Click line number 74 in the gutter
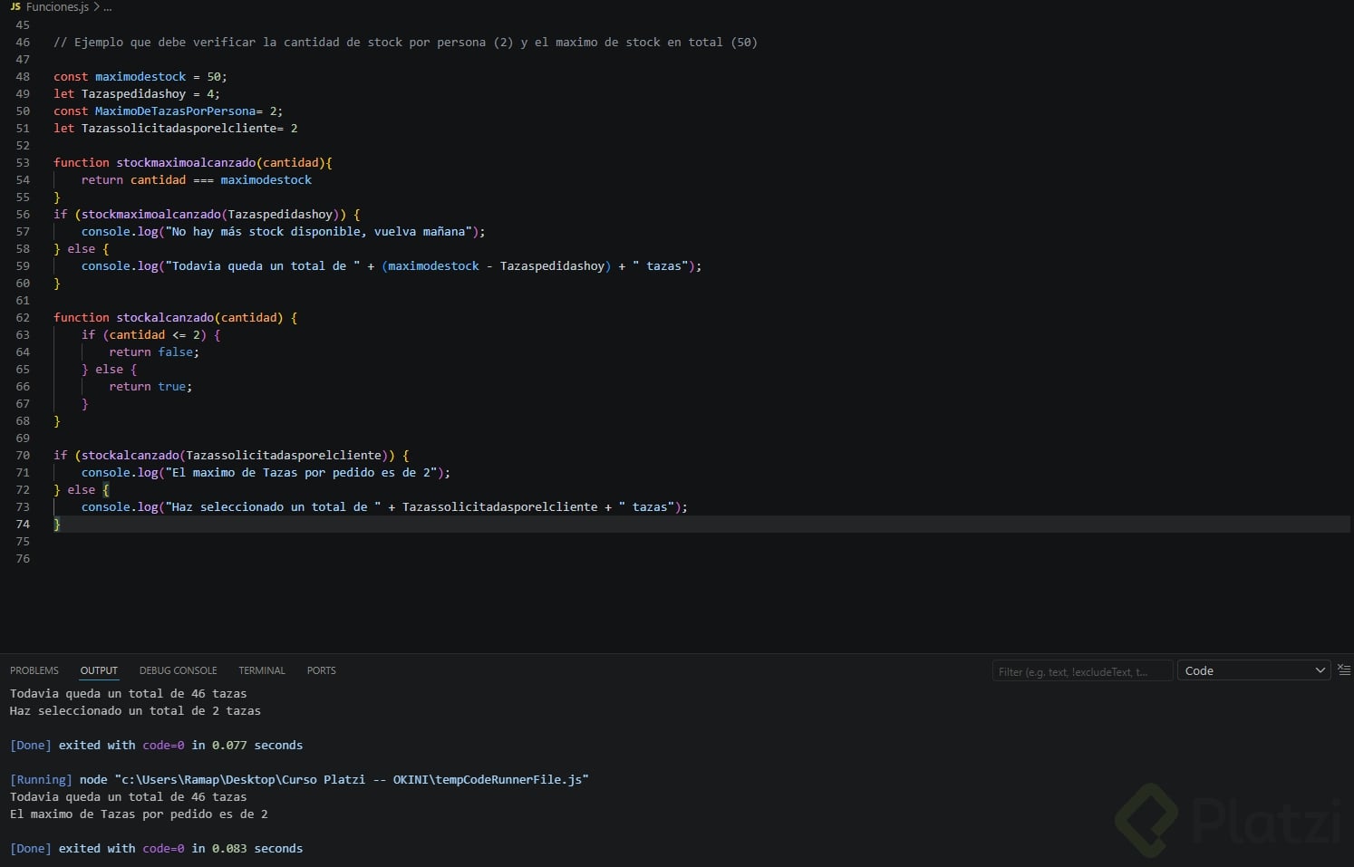The image size is (1354, 867). tap(23, 525)
